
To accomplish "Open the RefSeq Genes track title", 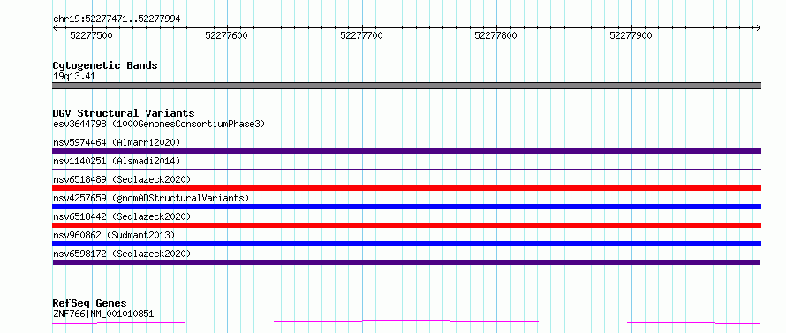I will tap(89, 303).
